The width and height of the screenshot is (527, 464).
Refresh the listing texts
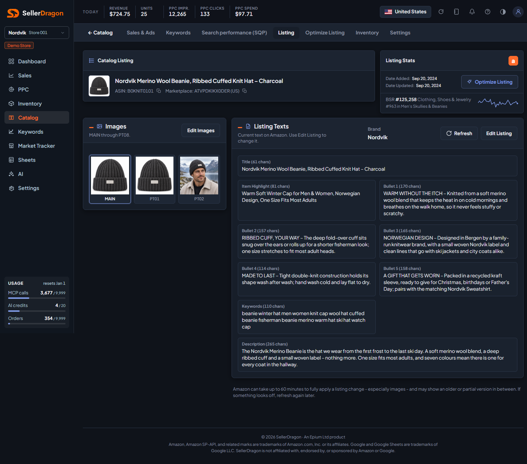click(459, 133)
